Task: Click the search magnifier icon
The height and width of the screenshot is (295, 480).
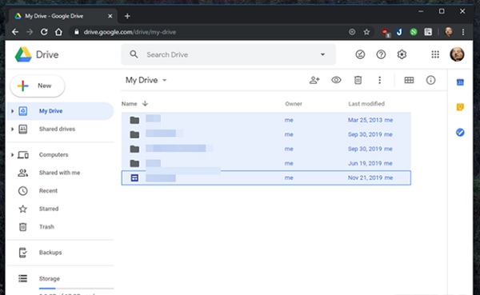Action: click(134, 54)
